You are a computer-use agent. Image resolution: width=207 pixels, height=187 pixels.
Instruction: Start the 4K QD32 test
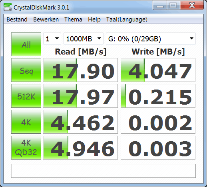[x=26, y=148]
